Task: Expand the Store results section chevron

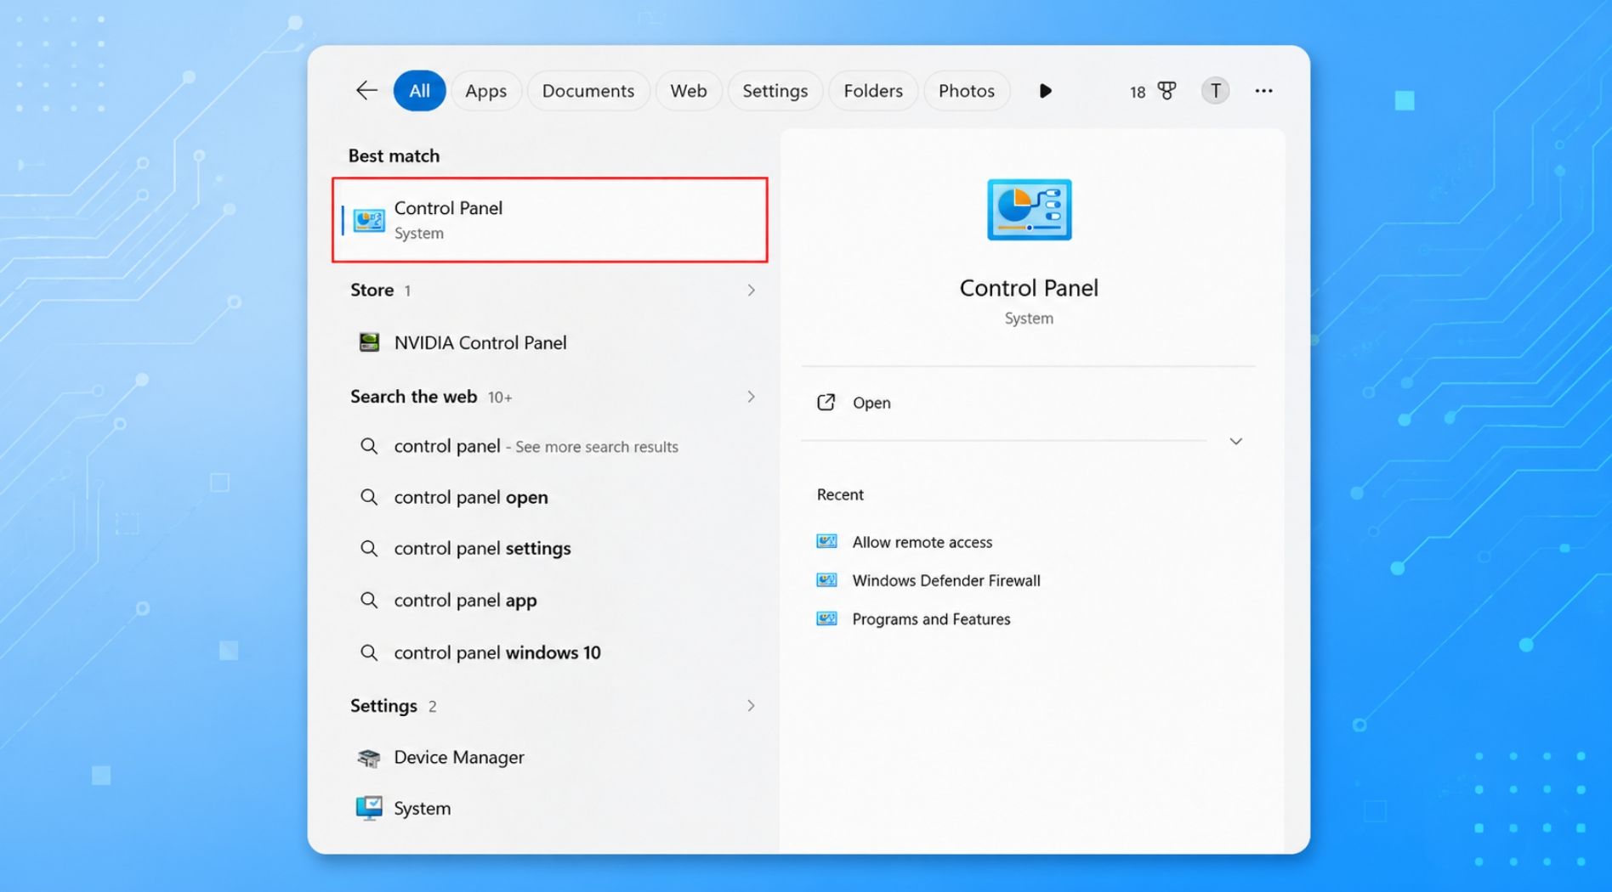Action: (x=751, y=291)
